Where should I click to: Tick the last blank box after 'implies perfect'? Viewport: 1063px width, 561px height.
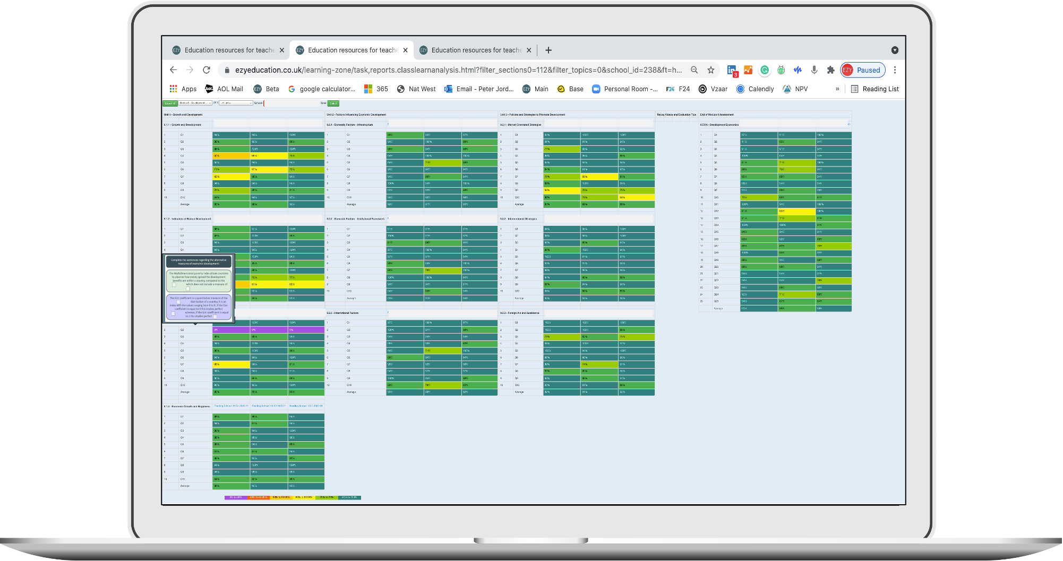pyautogui.click(x=215, y=317)
